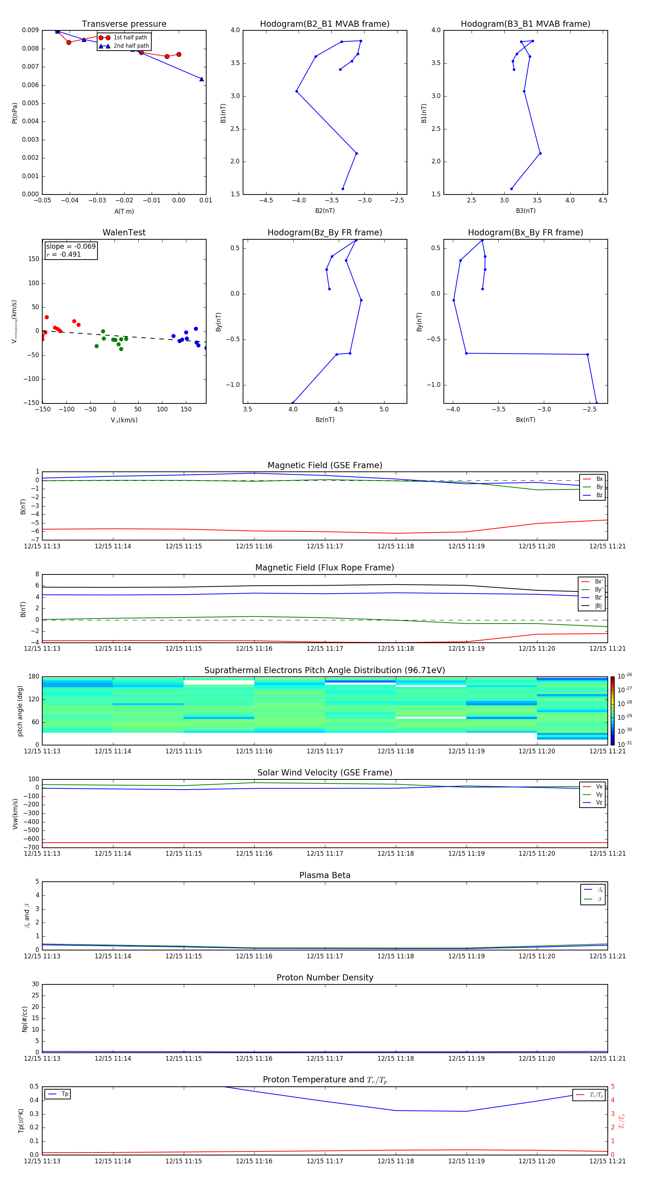Click the βp legend entry in Plasma Beta

[593, 890]
